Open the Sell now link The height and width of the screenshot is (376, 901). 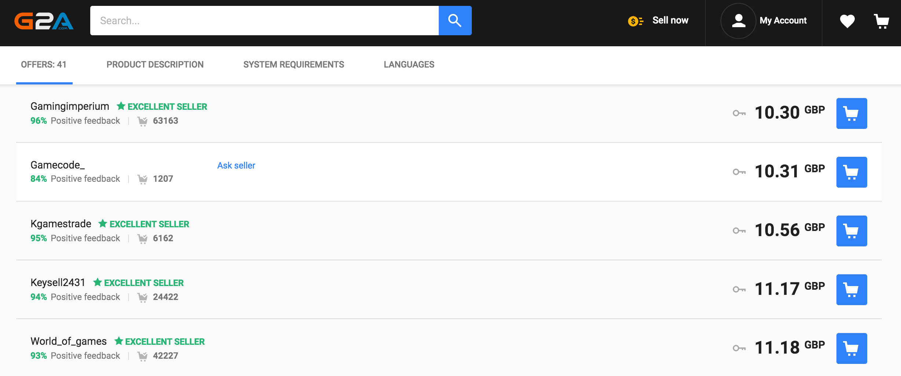coord(670,21)
